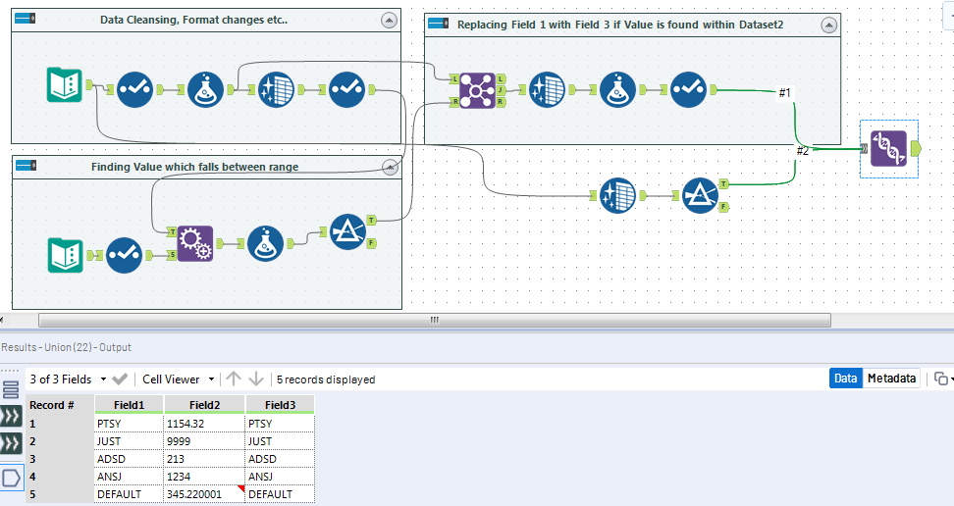The image size is (954, 506).
Task: Click the Results - Union (22) - Output title
Action: pyautogui.click(x=67, y=347)
